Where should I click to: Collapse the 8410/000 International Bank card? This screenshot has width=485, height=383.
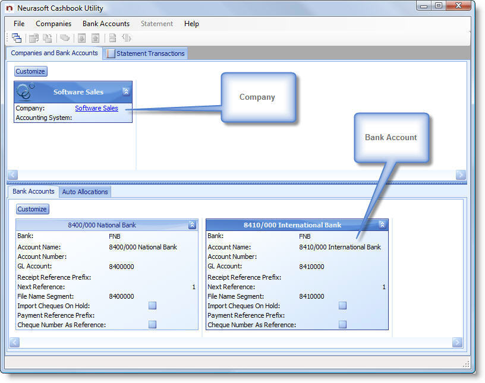click(x=382, y=225)
